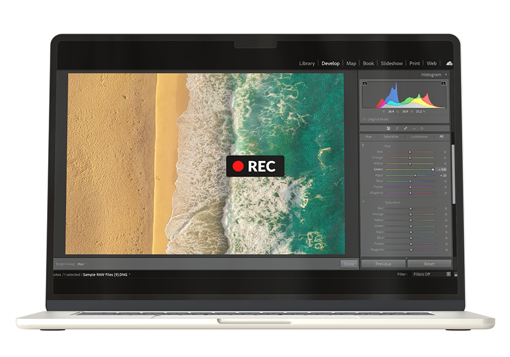Click the Done button
This screenshot has width=510, height=357.
(x=349, y=264)
